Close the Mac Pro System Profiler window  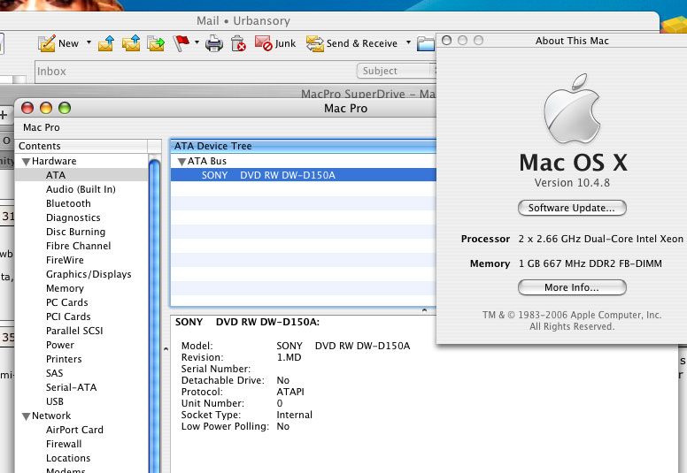coord(27,108)
